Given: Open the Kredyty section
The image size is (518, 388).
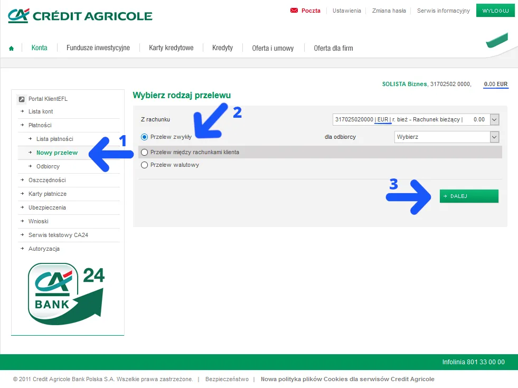Looking at the screenshot, I should tap(222, 48).
